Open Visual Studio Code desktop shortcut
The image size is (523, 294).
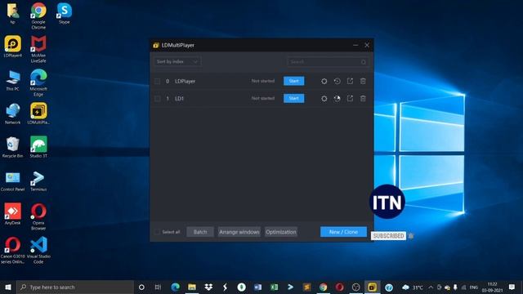tap(38, 250)
